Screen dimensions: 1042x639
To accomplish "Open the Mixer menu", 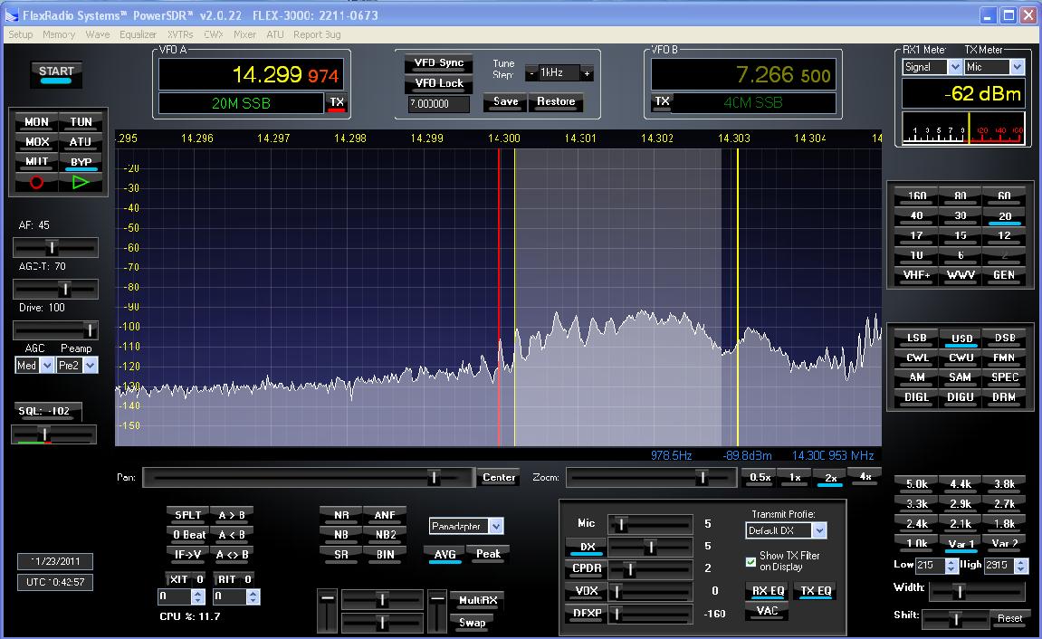I will pyautogui.click(x=244, y=34).
